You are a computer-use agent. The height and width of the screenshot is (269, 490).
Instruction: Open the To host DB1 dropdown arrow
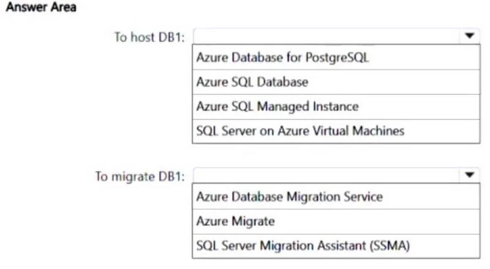click(469, 36)
